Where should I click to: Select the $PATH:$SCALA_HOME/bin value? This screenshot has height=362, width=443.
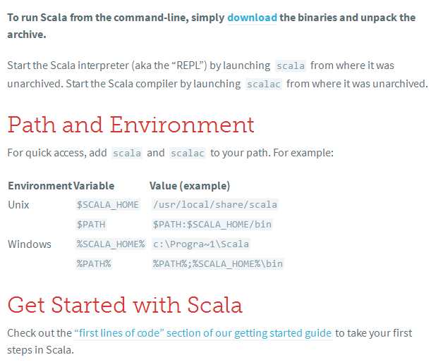pyautogui.click(x=212, y=225)
